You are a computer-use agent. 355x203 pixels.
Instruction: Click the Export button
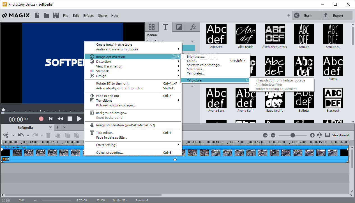click(337, 16)
